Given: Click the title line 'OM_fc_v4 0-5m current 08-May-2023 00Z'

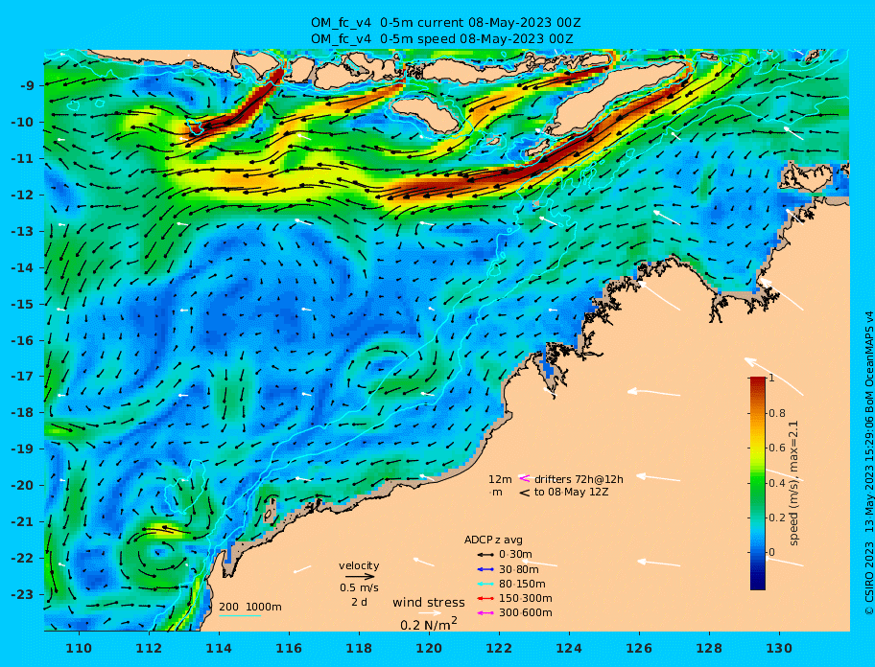Looking at the screenshot, I should tap(446, 23).
